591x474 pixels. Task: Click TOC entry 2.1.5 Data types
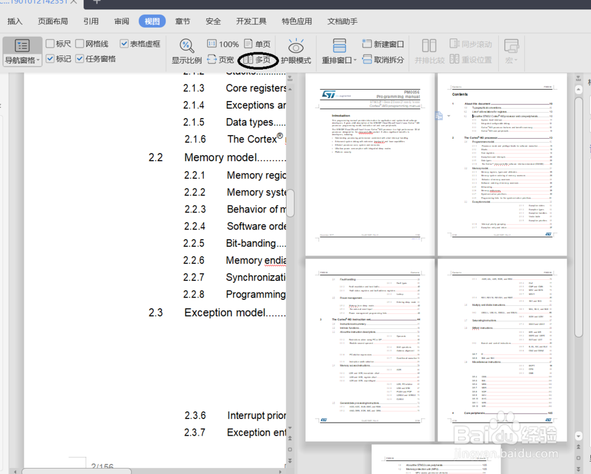pos(235,122)
